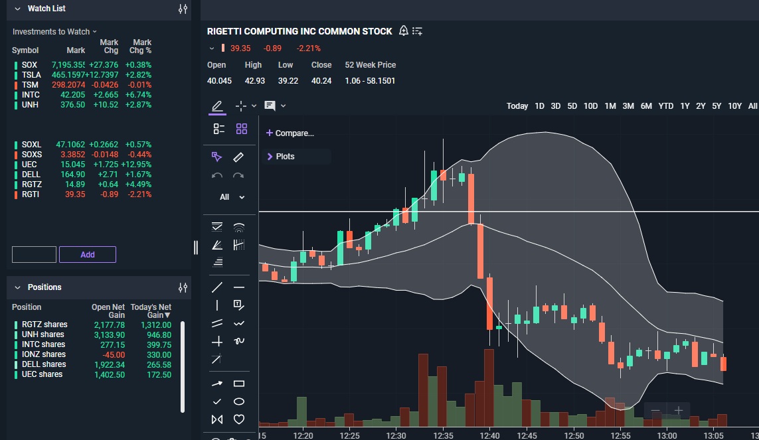The image size is (759, 440).
Task: Select DELL shares position row
Action: [93, 364]
